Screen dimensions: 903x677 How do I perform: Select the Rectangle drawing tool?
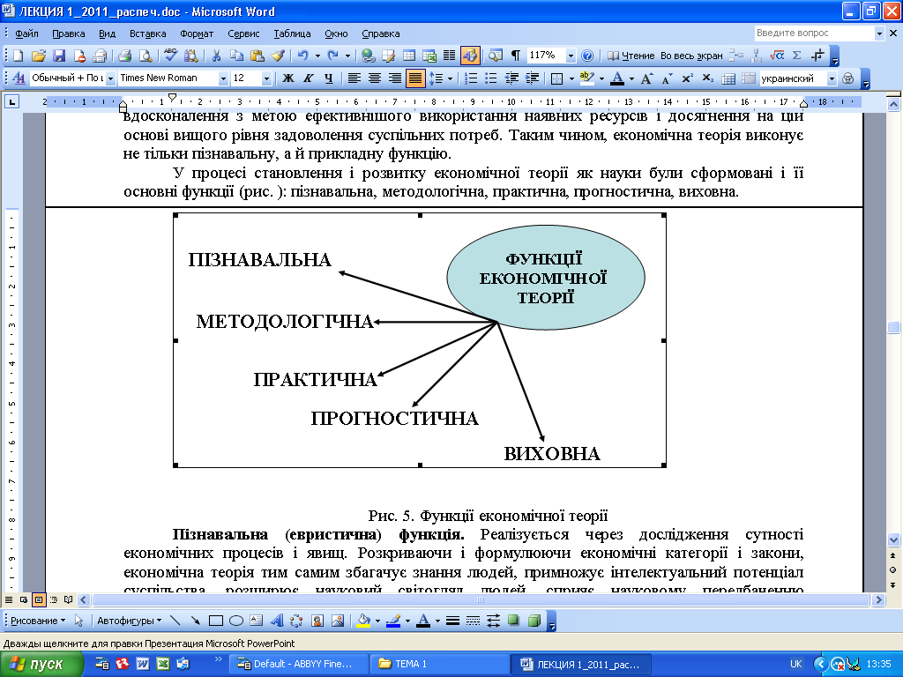point(216,621)
